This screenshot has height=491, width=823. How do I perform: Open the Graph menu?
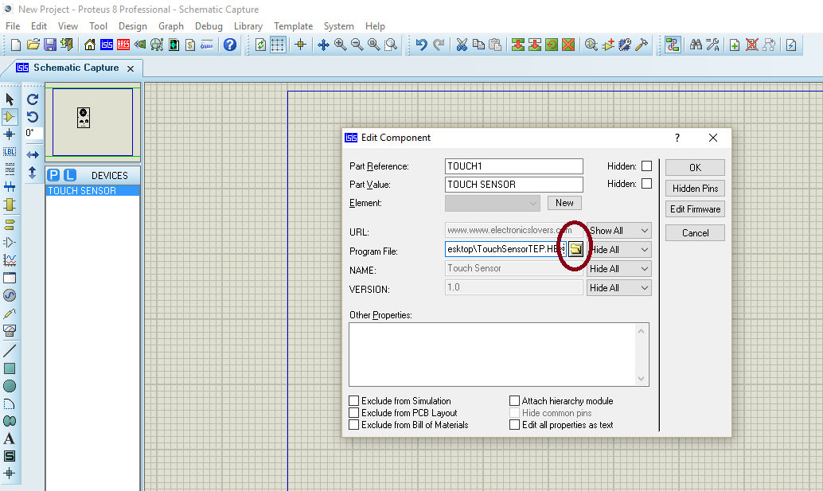(x=171, y=25)
